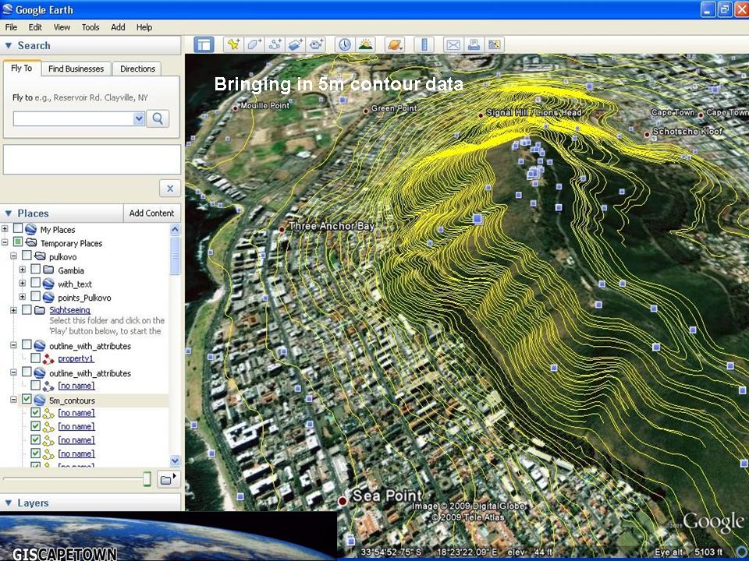Open the property1 link
This screenshot has height=561, width=749.
click(x=76, y=358)
